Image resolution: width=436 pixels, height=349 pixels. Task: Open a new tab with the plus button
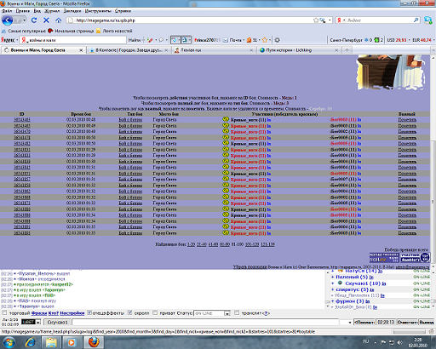(x=347, y=50)
